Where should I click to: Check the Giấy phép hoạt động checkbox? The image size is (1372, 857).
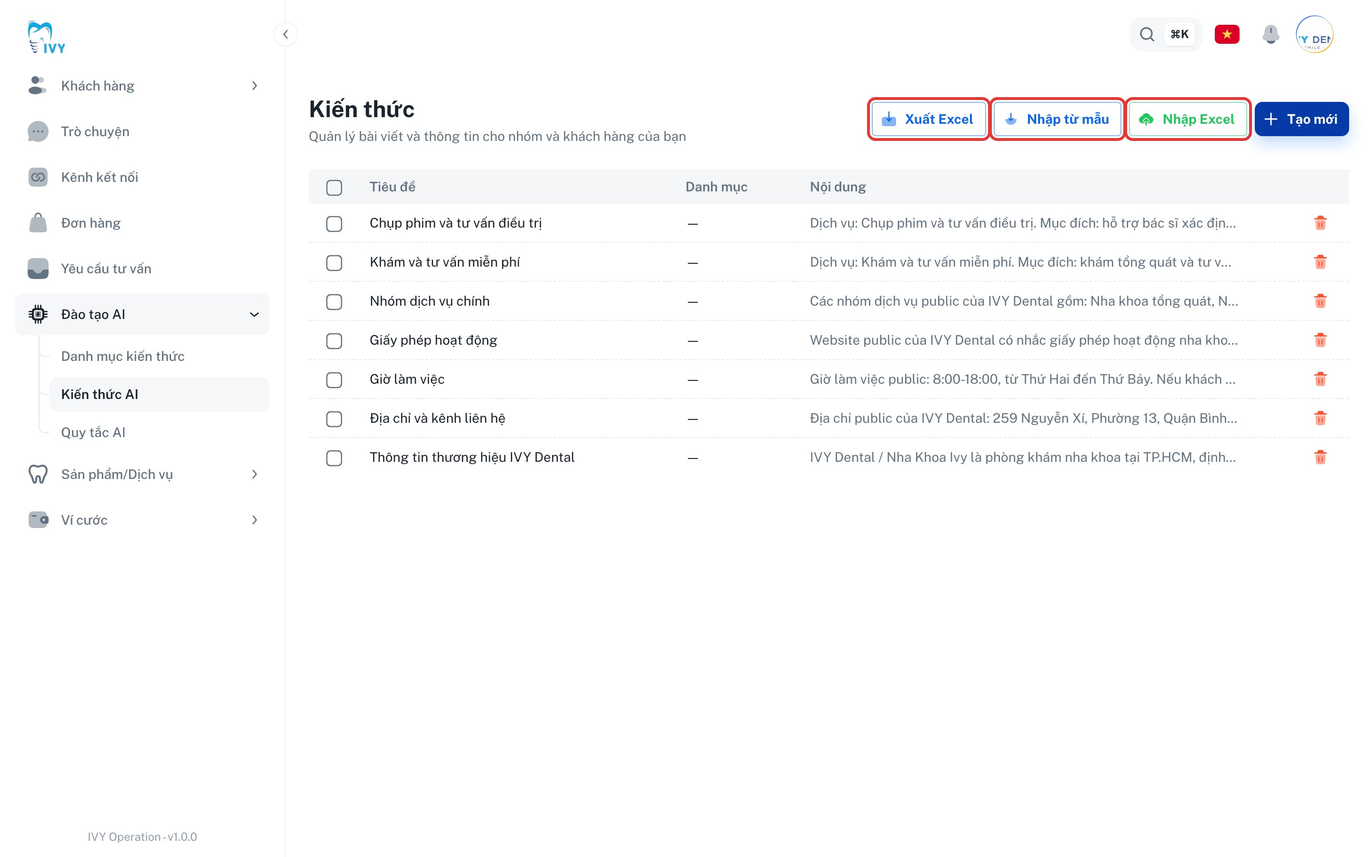[334, 341]
